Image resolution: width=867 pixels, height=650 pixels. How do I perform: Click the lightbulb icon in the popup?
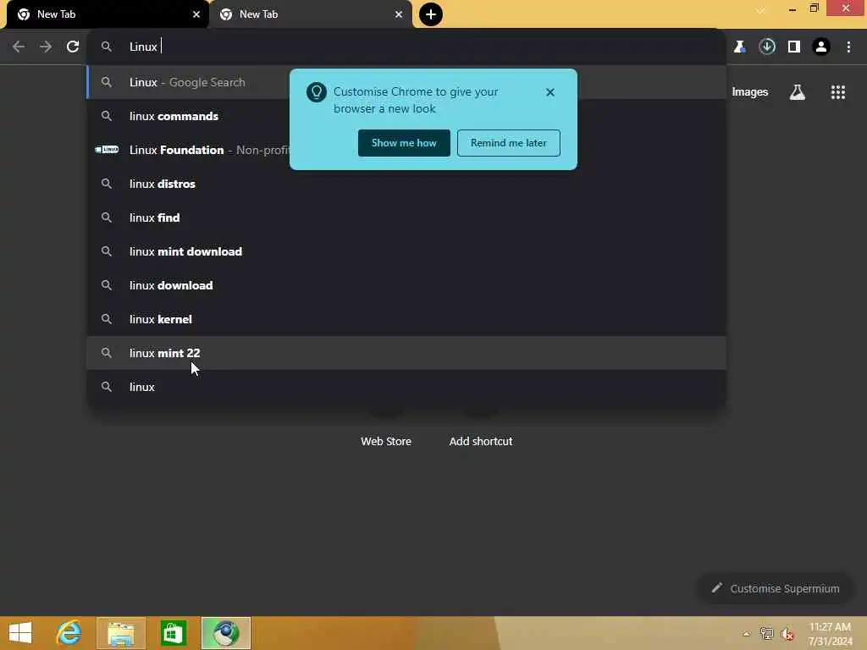click(317, 92)
